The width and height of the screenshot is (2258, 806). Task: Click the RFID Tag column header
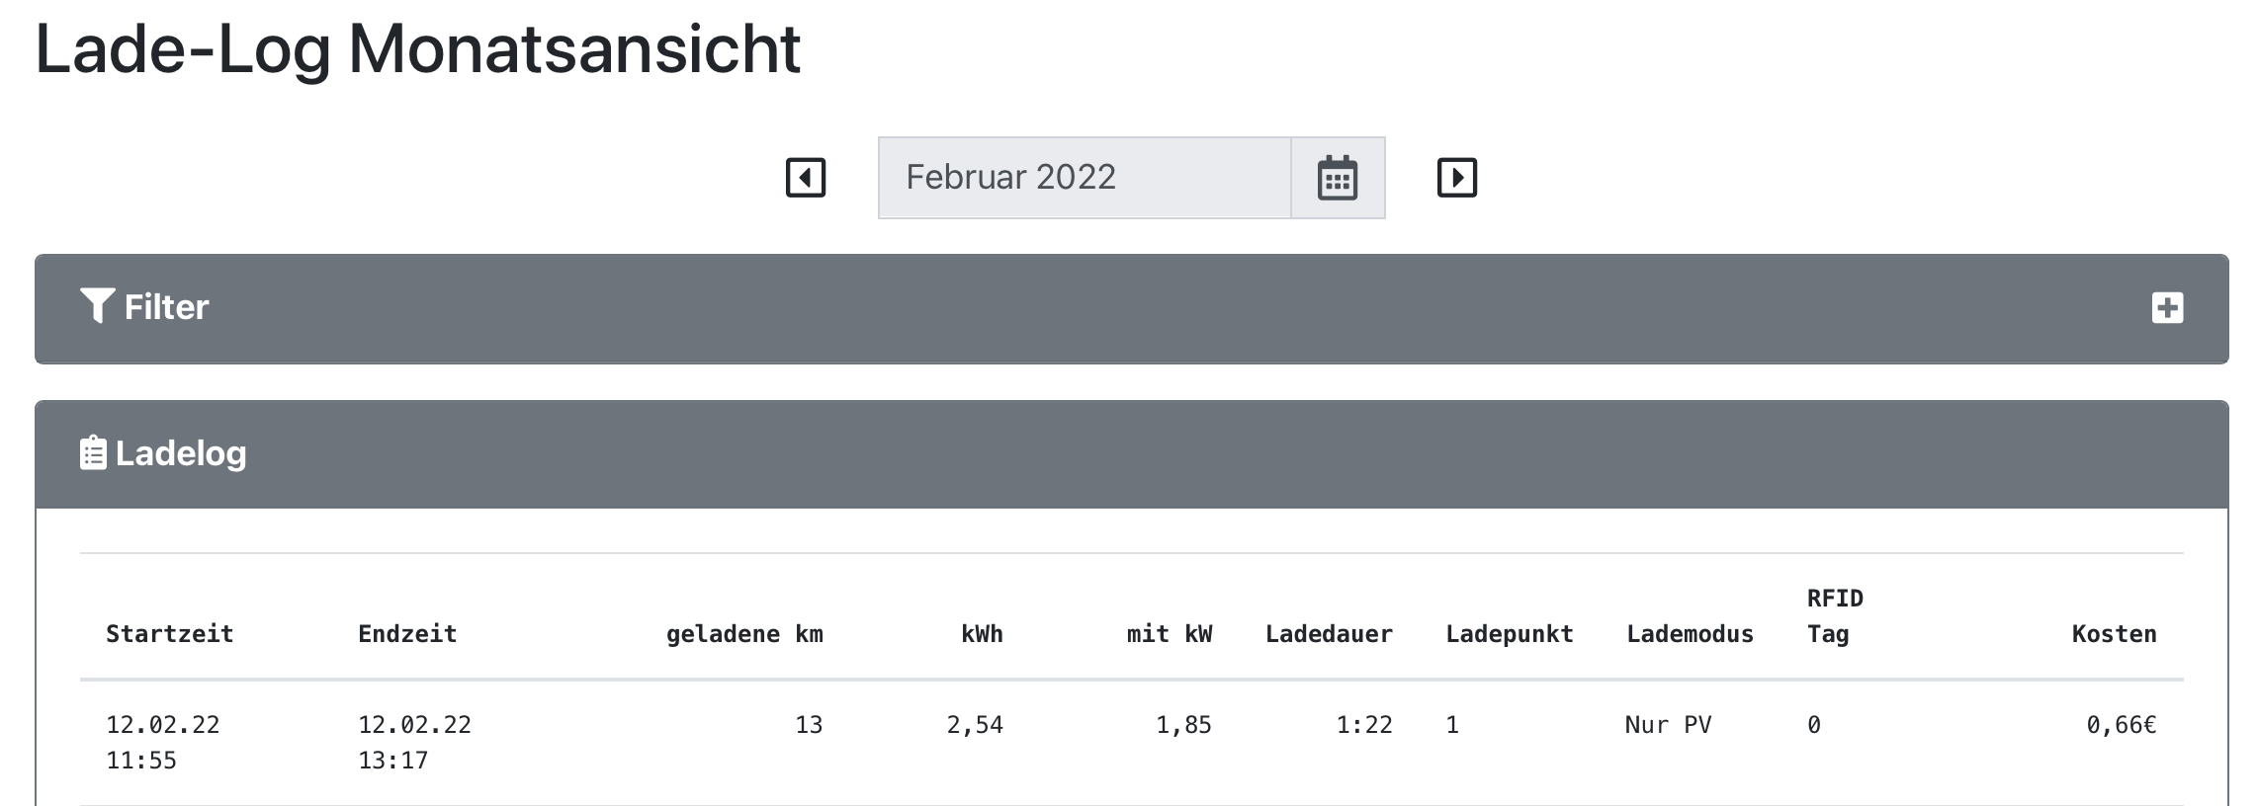[1834, 616]
